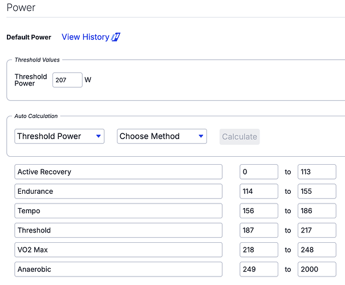The width and height of the screenshot is (345, 285).
Task: Click the Power section heading
Action: 21,7
